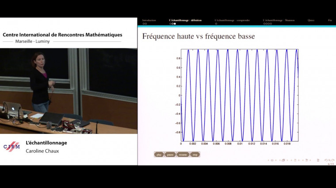Screen dimensions: 336x188
Task: Click the first slide dot under Shannon
Action: (x=263, y=24)
